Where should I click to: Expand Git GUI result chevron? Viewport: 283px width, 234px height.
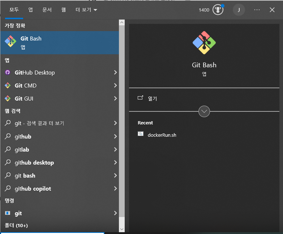(x=116, y=98)
